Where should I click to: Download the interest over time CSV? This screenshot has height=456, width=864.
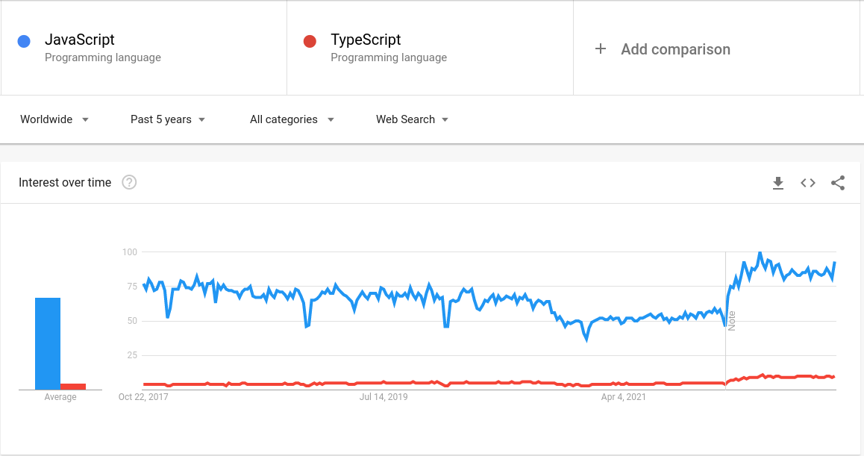778,183
